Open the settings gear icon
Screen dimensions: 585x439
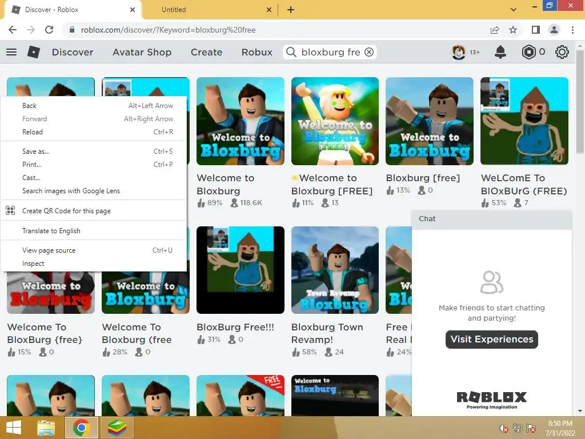click(x=562, y=52)
